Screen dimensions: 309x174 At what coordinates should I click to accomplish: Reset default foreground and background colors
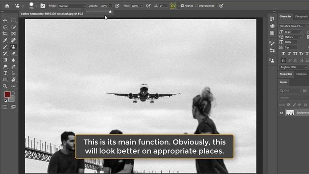pos(5,101)
